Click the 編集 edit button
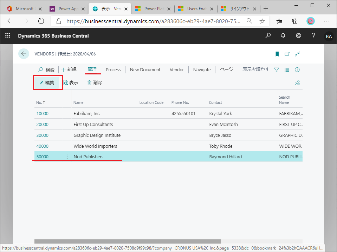The width and height of the screenshot is (337, 252). (47, 82)
